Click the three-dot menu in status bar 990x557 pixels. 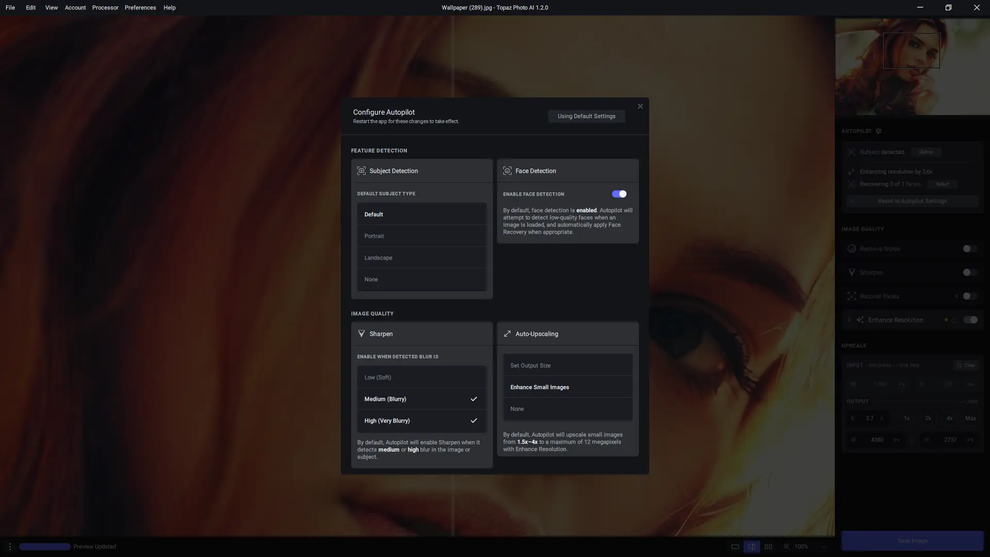coord(10,547)
